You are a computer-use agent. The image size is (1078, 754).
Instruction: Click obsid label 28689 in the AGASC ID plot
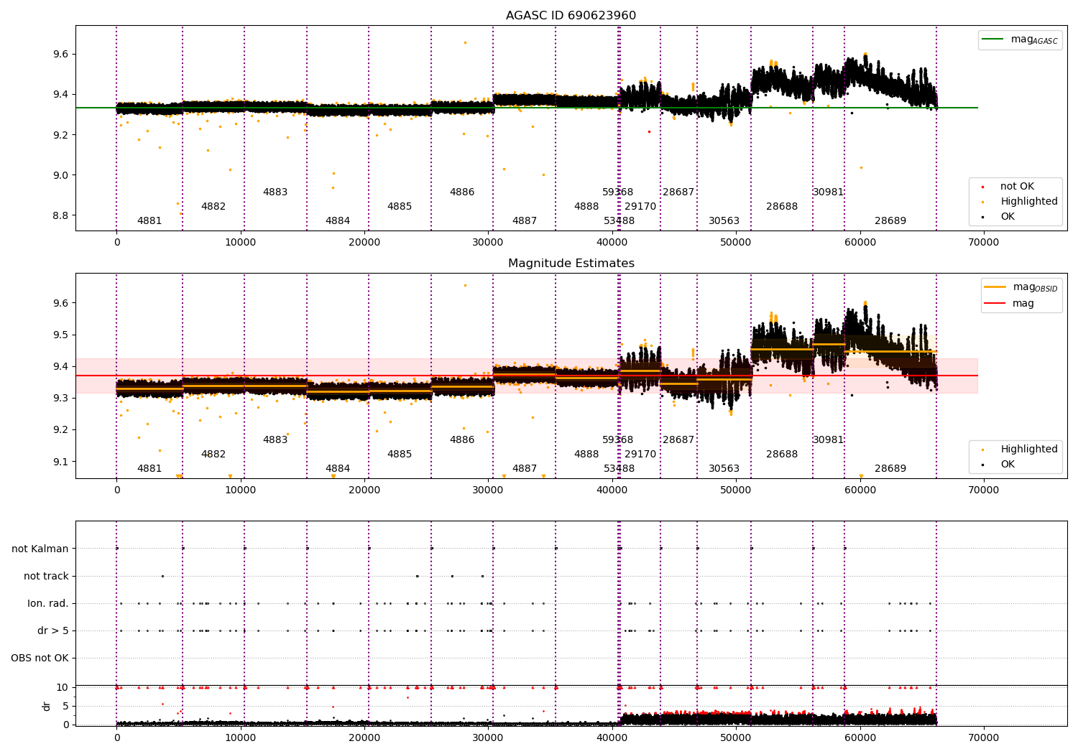click(x=890, y=221)
